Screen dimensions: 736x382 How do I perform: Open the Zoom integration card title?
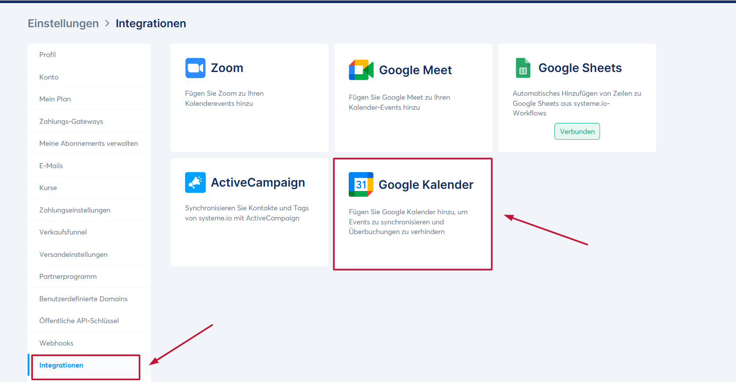227,68
